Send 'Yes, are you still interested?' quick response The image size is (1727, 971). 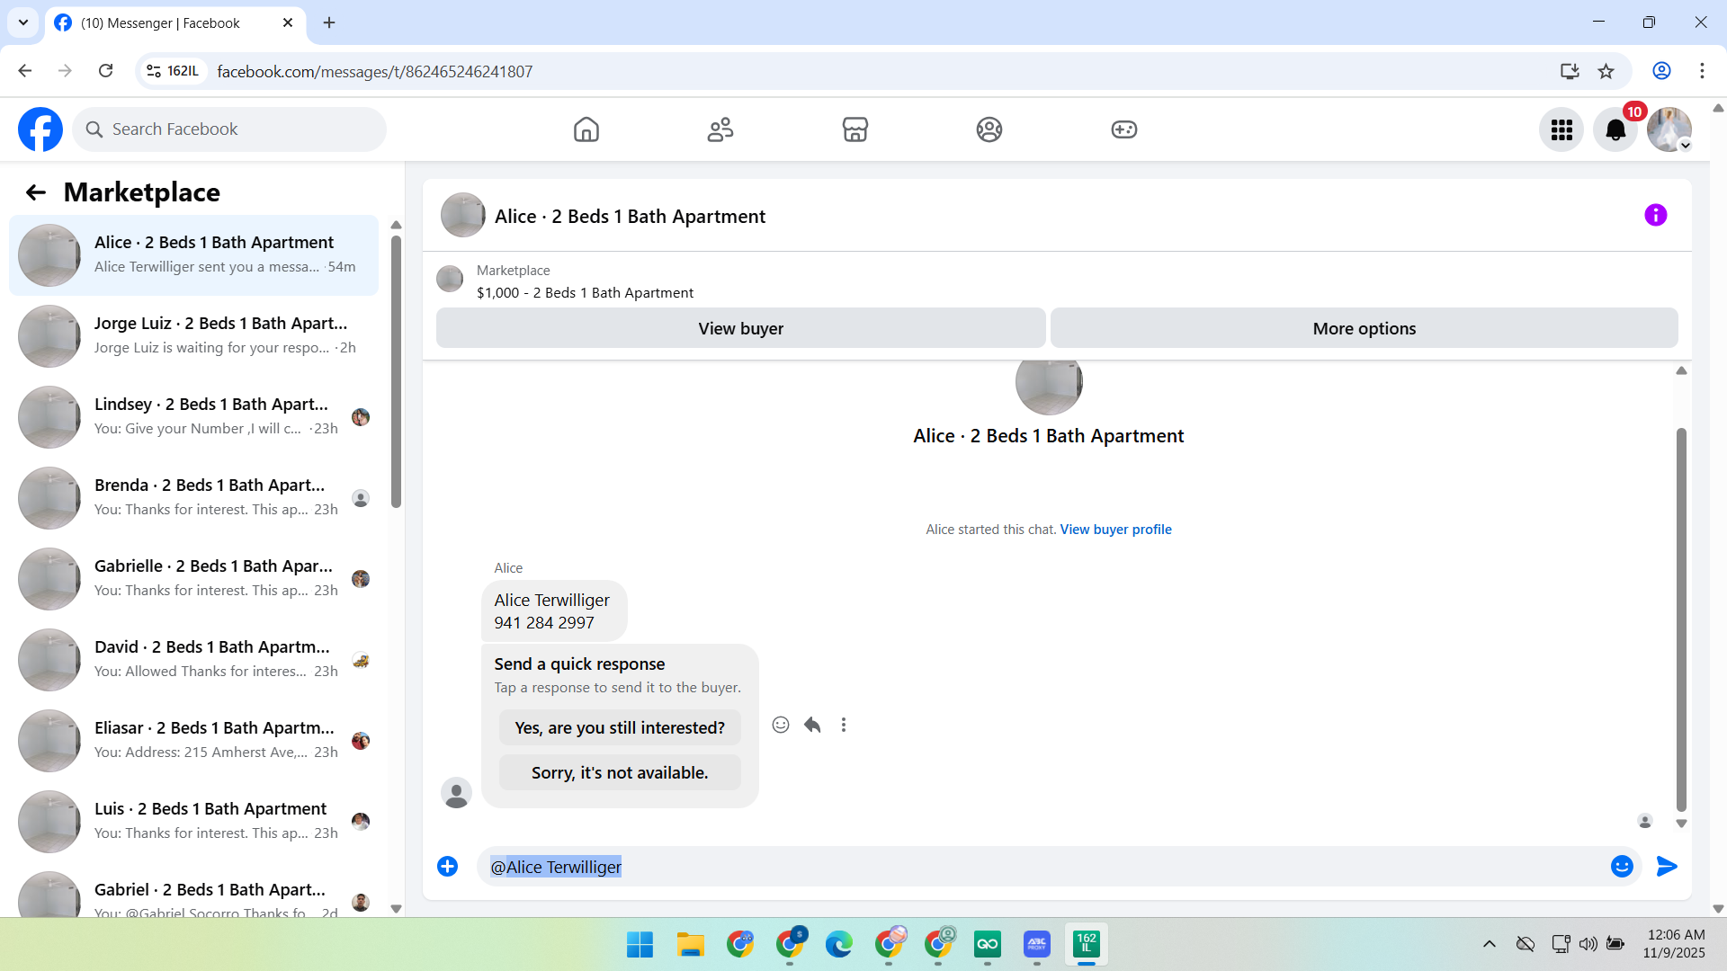point(619,727)
